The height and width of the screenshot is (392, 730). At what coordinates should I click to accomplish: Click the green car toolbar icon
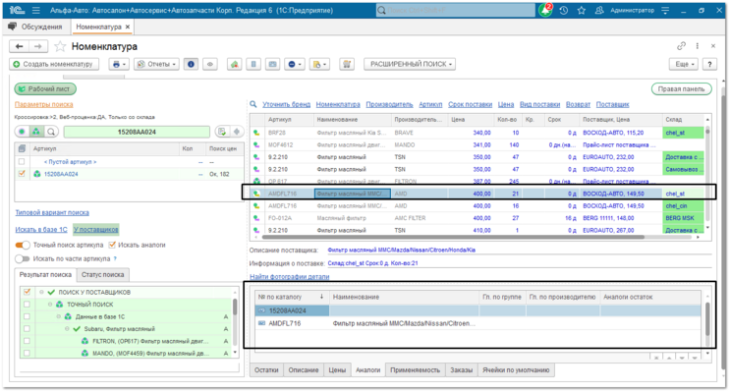pyautogui.click(x=234, y=64)
